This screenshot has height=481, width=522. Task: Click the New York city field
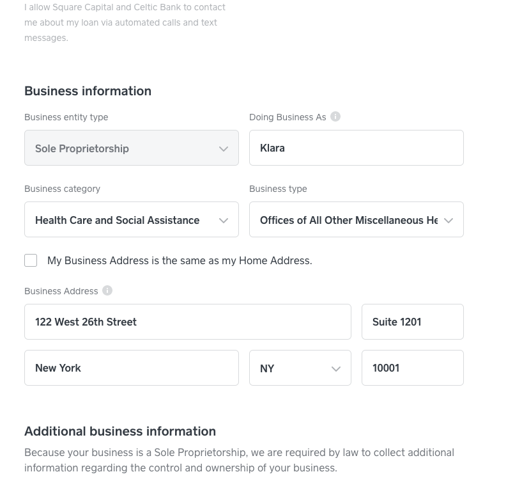coord(132,368)
